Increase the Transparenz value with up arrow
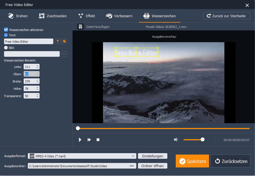The width and height of the screenshot is (255, 176). tap(37, 95)
